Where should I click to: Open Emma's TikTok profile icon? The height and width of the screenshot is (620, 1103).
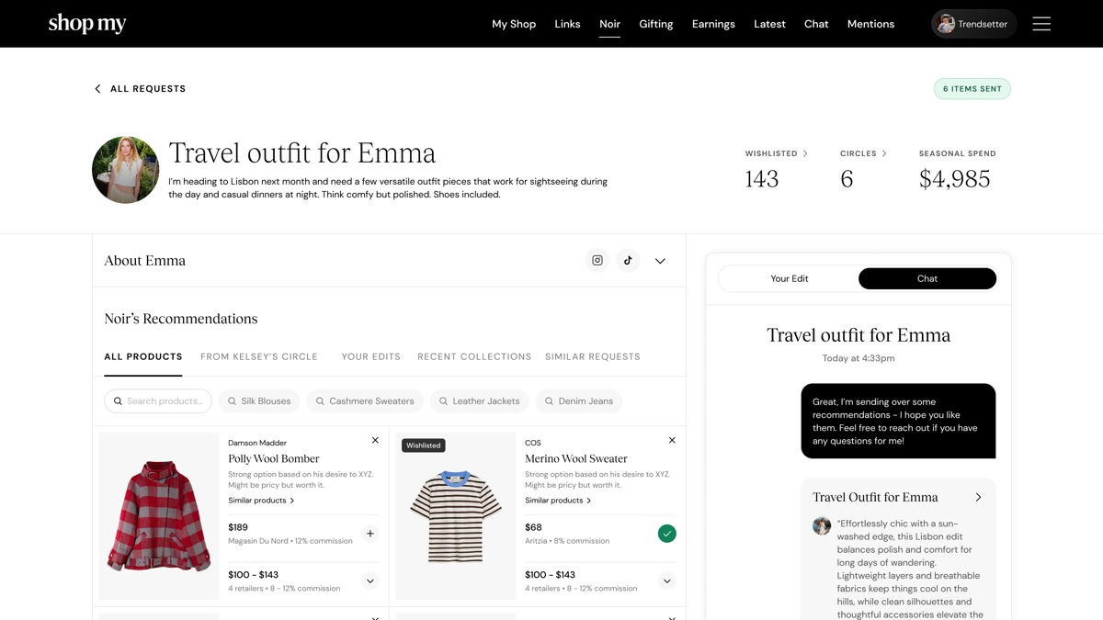click(628, 261)
